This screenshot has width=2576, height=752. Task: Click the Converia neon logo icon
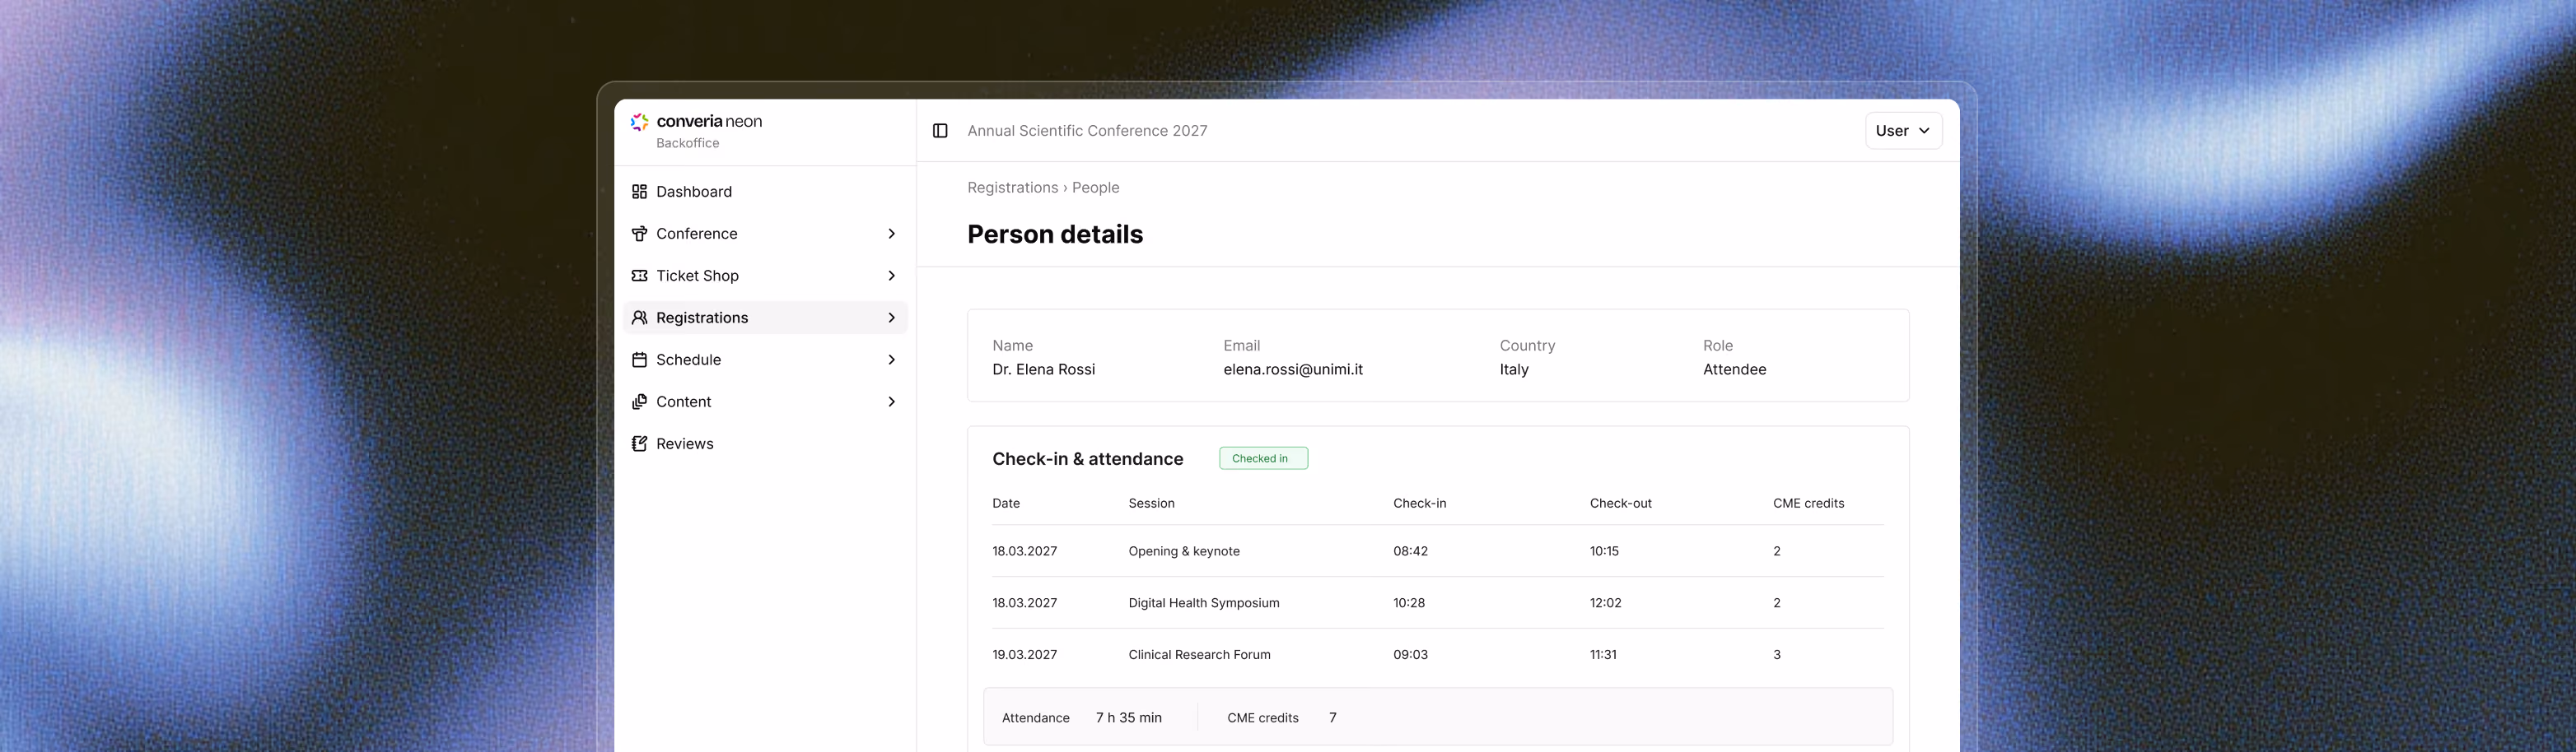point(640,122)
